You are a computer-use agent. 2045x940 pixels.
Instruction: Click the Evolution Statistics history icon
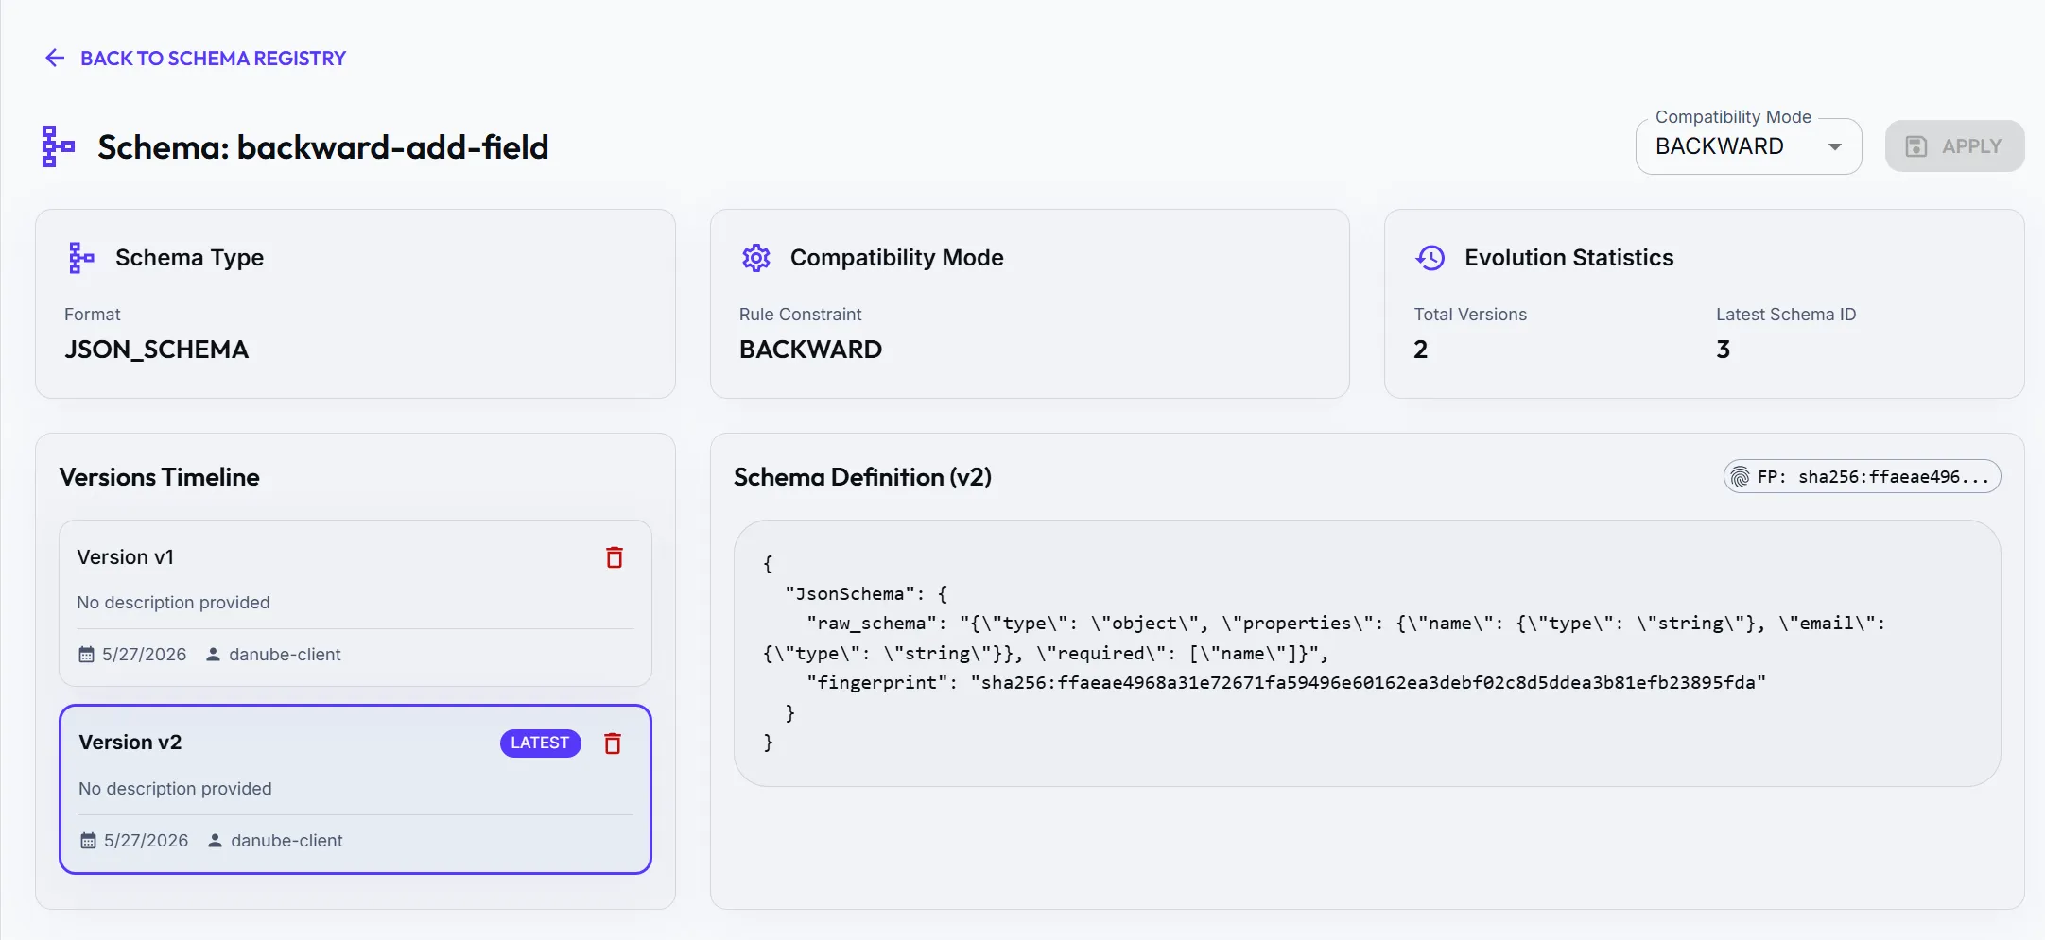pyautogui.click(x=1430, y=258)
